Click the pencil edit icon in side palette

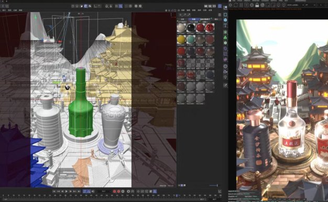pos(225,85)
